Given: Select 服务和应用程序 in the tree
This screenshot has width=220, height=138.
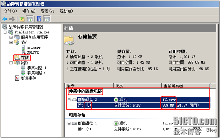Looking at the screenshot, I should click(34, 37).
